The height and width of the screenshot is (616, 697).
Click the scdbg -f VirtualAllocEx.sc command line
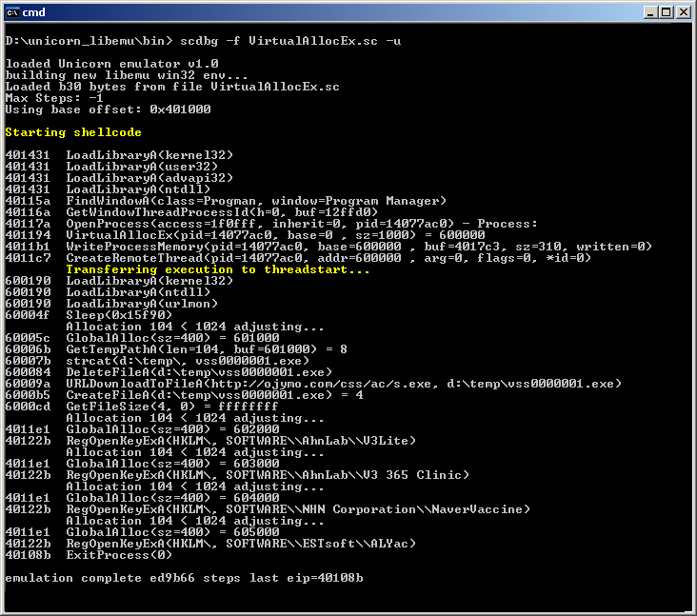coord(203,41)
